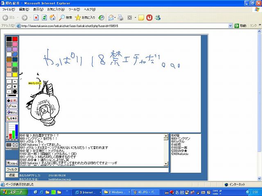Open the Search (検索) toolbar button
Viewport: 262px width, 196px height.
tap(65, 18)
